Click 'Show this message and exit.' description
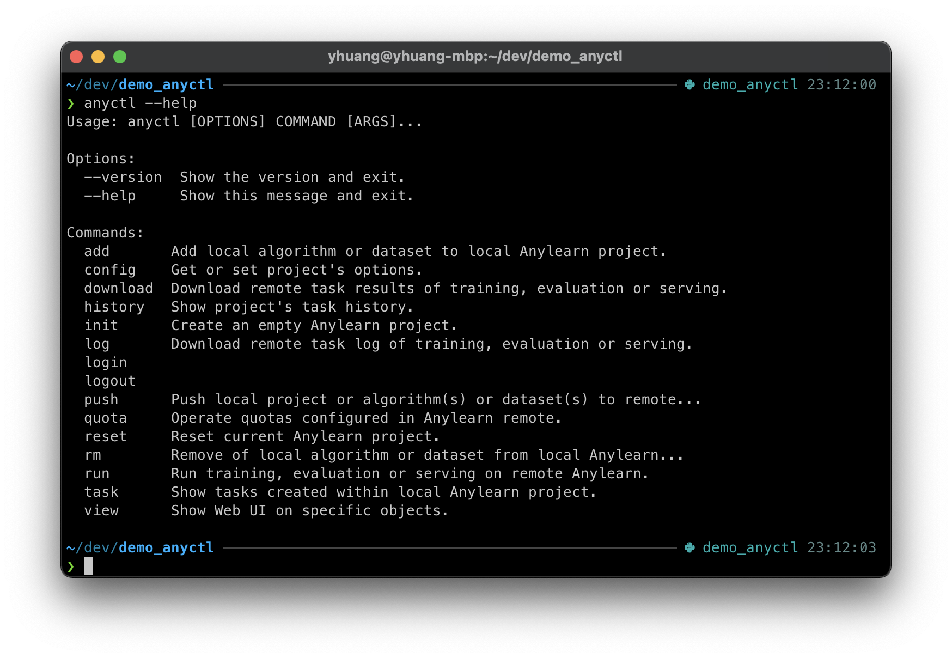Viewport: 952px width, 658px height. (297, 196)
